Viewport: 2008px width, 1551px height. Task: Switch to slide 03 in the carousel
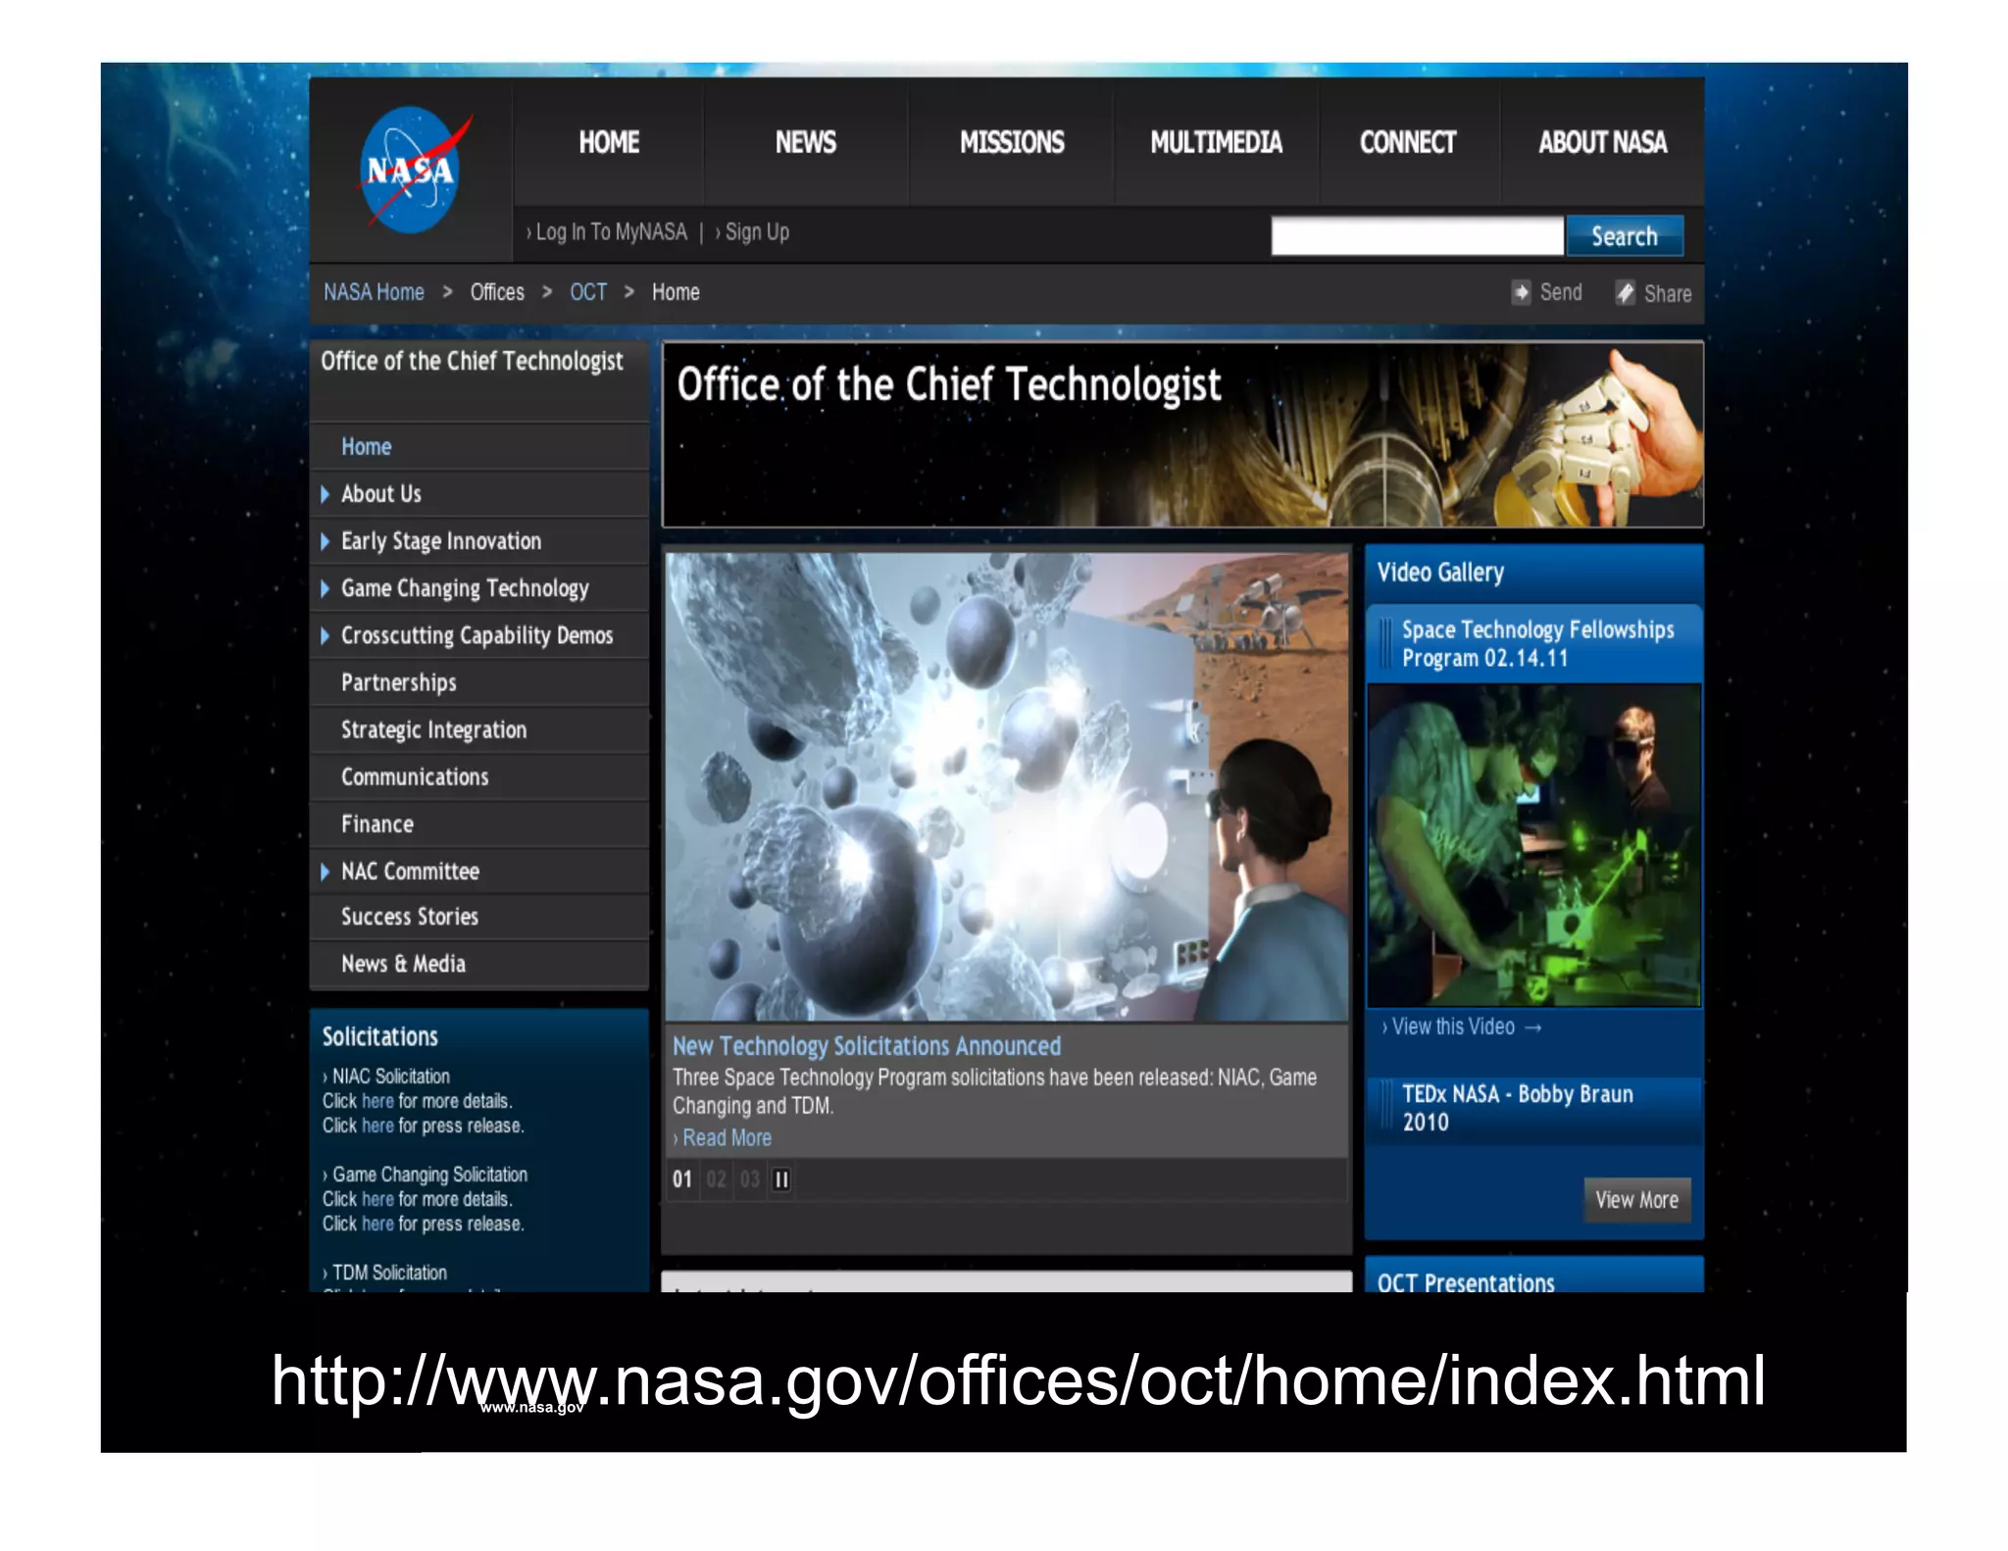[x=750, y=1179]
